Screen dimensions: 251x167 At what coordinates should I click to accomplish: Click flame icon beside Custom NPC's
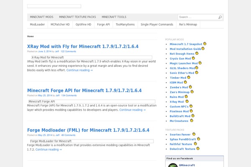[191, 106]
